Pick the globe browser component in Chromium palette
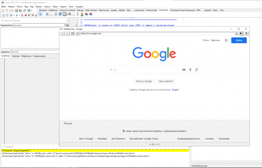 [60, 15]
